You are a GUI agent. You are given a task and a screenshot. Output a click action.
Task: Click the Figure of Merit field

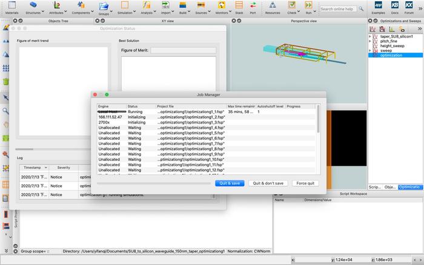[x=184, y=50]
